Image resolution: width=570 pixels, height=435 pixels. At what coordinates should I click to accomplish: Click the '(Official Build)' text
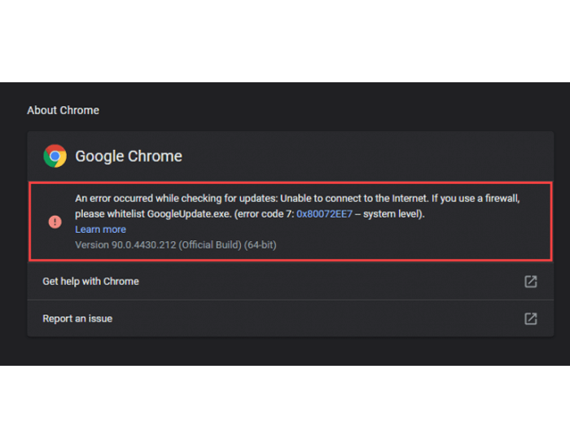210,245
